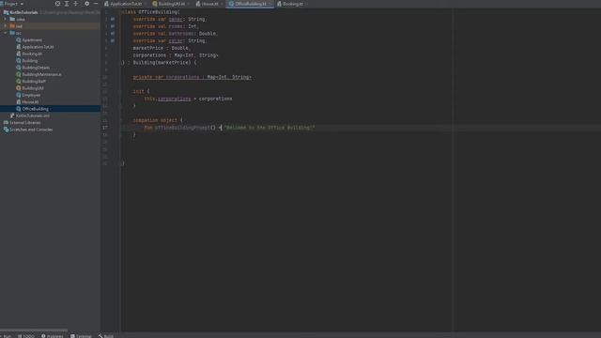This screenshot has width=601, height=338.
Task: Select BuildingDetails in the project tree
Action: point(36,68)
